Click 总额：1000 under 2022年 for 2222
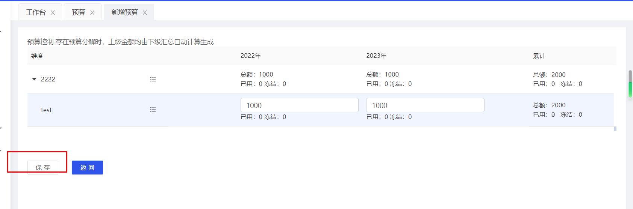Screen dimensions: 633x209 pos(257,74)
